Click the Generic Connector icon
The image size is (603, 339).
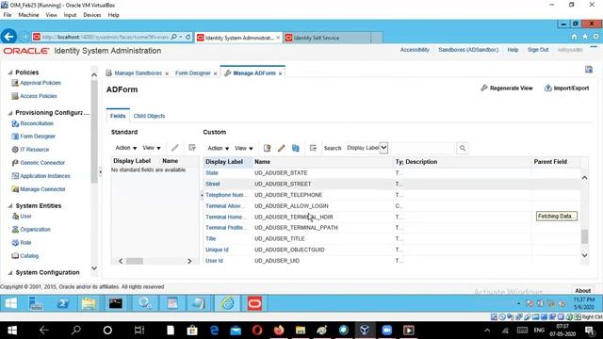click(x=15, y=163)
